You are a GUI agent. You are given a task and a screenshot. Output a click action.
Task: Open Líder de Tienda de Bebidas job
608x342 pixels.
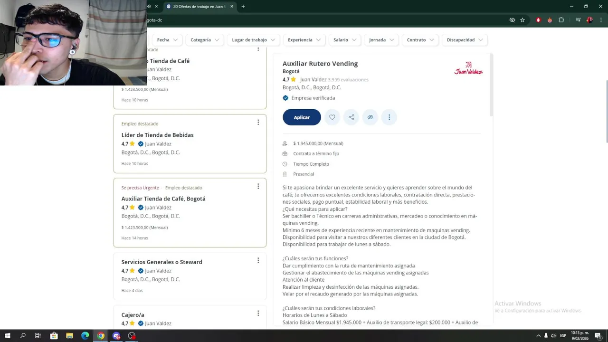tap(157, 135)
